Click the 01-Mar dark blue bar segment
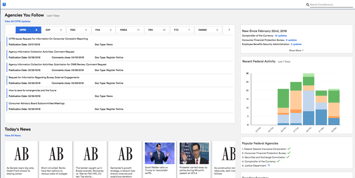This screenshot has width=355, height=178. coord(321,117)
